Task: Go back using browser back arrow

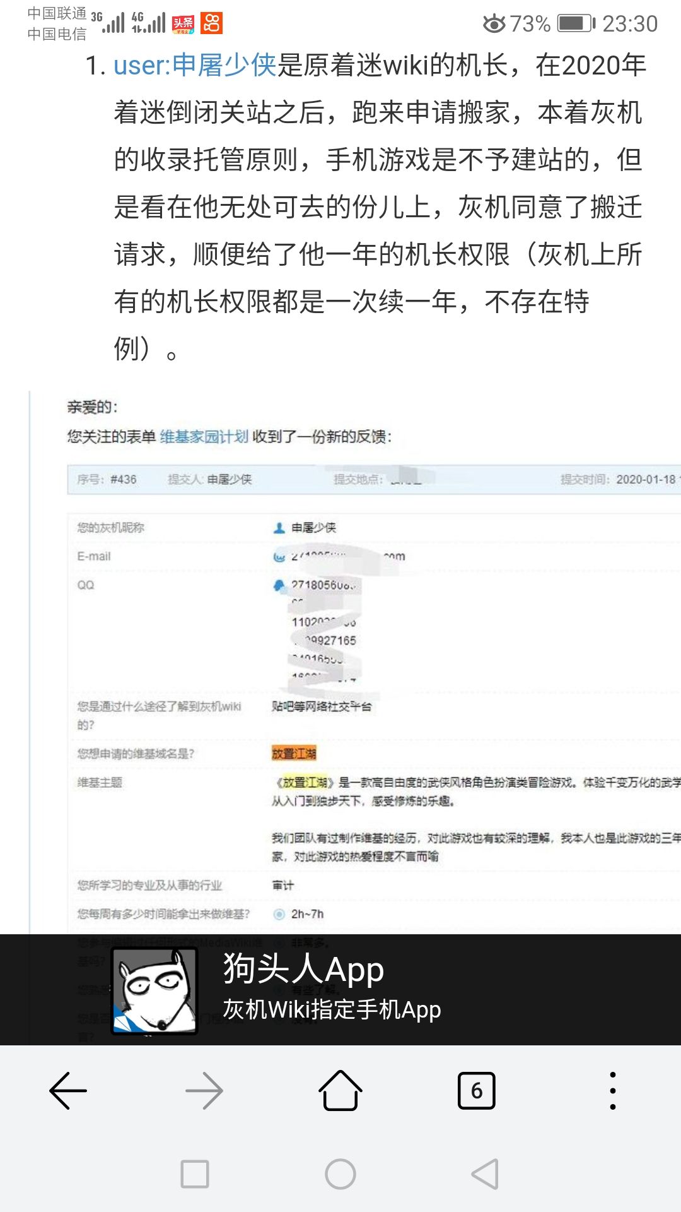Action: tap(68, 1090)
